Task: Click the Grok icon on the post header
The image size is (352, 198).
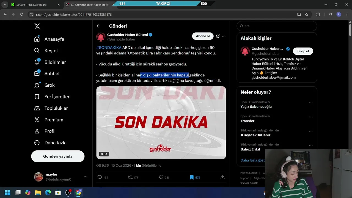Action: point(218,36)
